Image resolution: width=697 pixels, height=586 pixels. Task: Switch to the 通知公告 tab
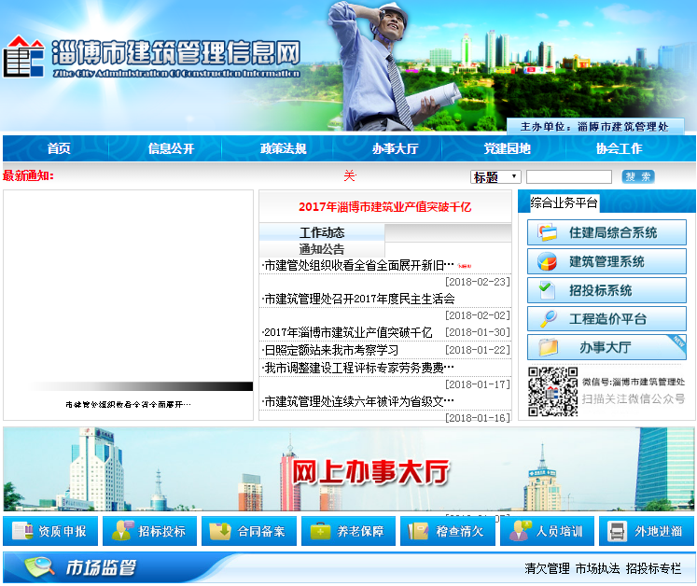click(322, 249)
